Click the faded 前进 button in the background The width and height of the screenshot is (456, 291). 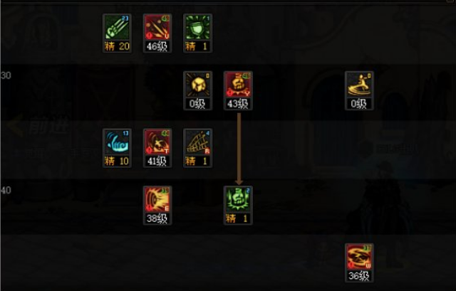coord(38,127)
